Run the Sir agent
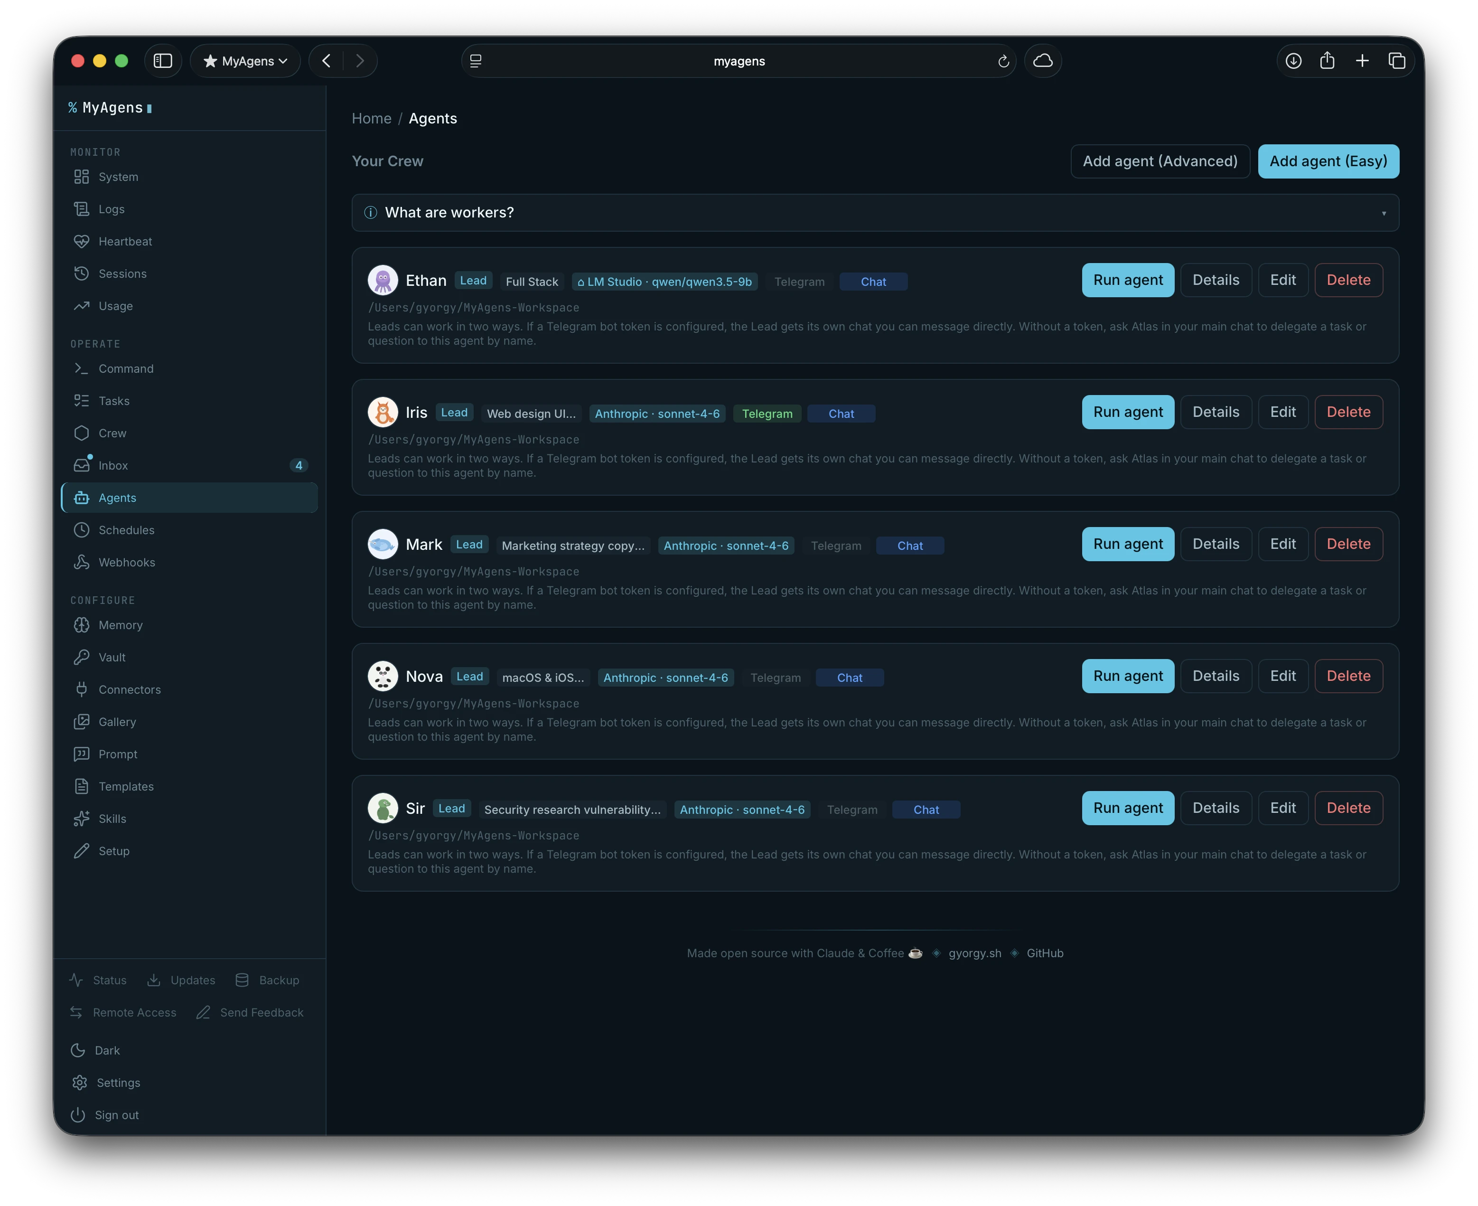1478x1206 pixels. click(x=1128, y=808)
